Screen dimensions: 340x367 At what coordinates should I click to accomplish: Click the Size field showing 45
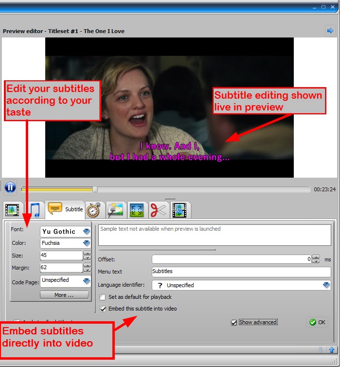click(61, 256)
